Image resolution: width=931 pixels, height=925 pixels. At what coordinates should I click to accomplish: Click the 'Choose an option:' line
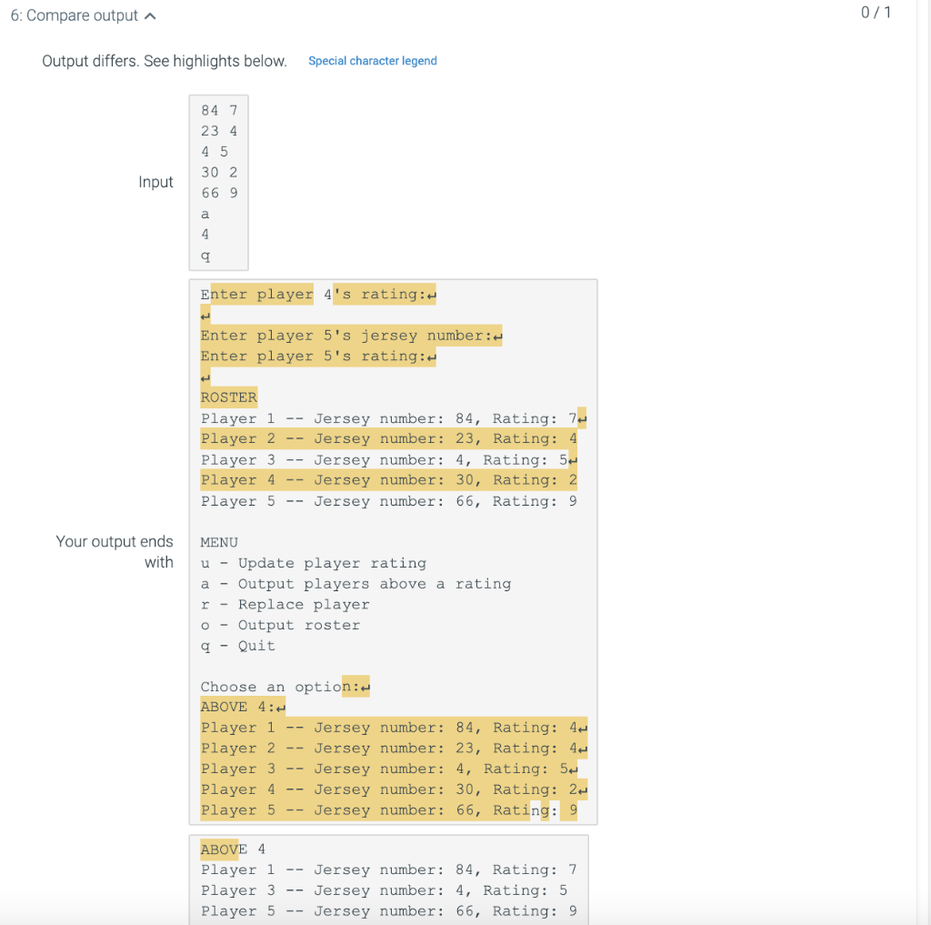tap(285, 687)
